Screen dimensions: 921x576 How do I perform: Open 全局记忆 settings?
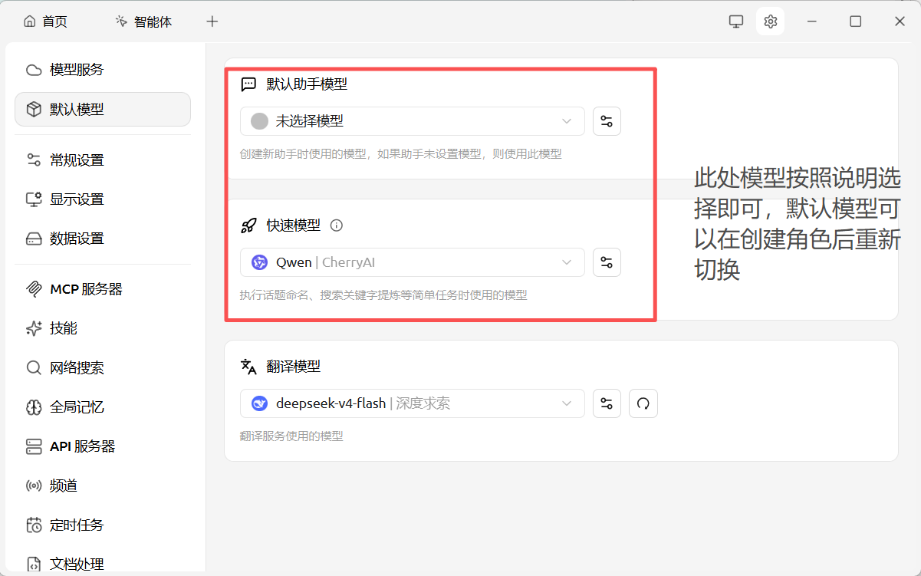pyautogui.click(x=103, y=407)
